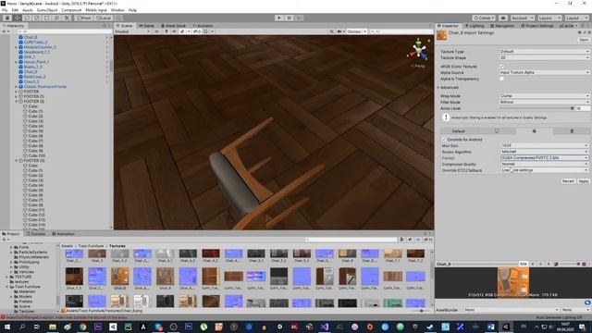Switch to the Animator tab
This screenshot has width=592, height=333.
[x=203, y=26]
